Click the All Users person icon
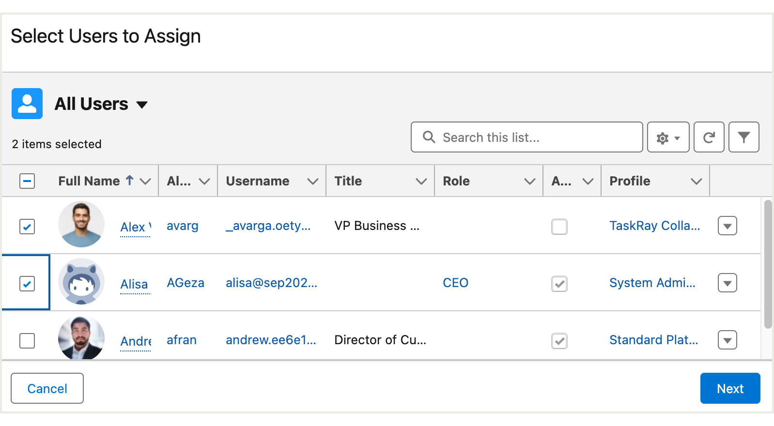 pyautogui.click(x=27, y=104)
